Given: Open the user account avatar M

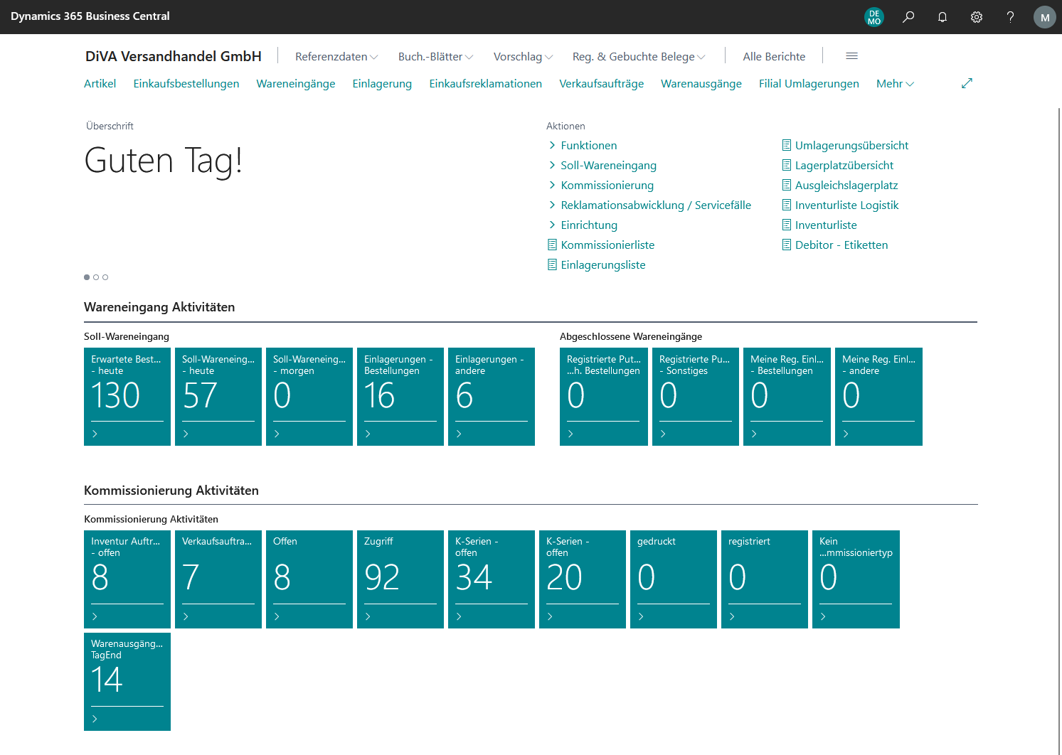Looking at the screenshot, I should click(x=1045, y=17).
